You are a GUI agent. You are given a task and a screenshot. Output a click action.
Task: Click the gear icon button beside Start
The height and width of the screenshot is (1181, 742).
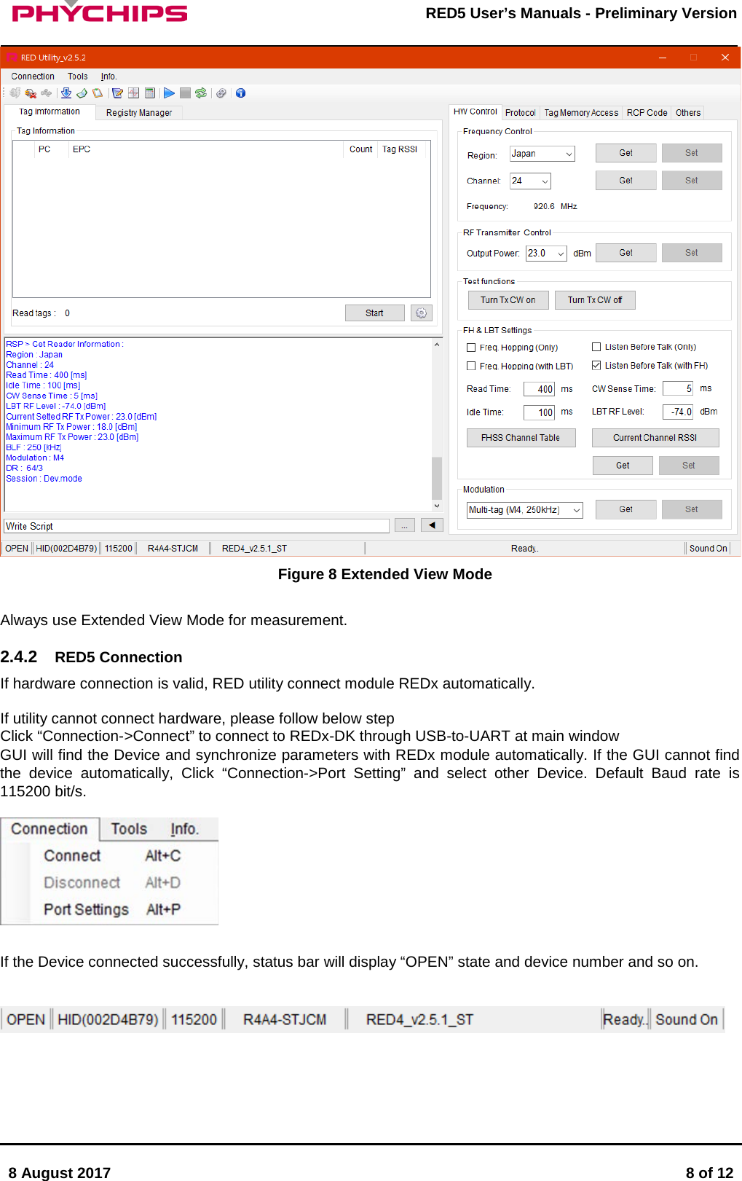pos(422,313)
